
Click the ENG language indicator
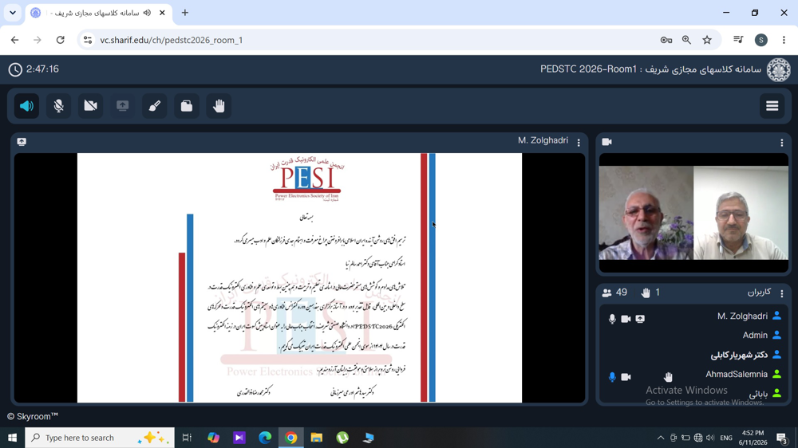(x=726, y=438)
